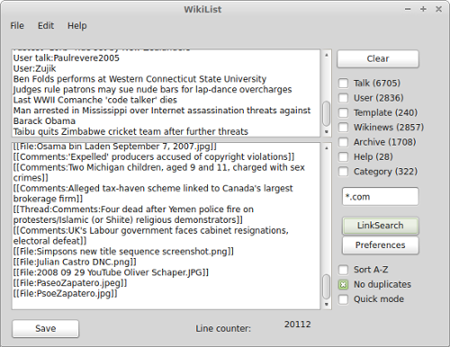
Task: Turn on Quick mode
Action: [343, 299]
